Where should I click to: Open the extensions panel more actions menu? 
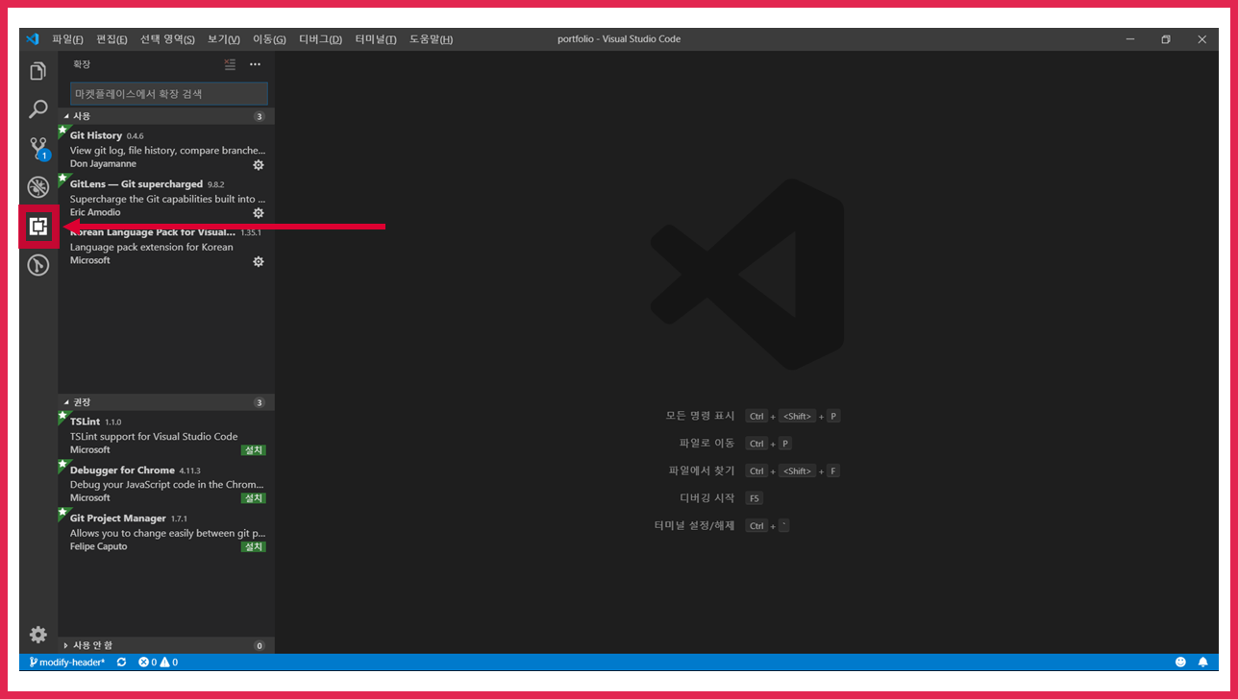[x=255, y=64]
